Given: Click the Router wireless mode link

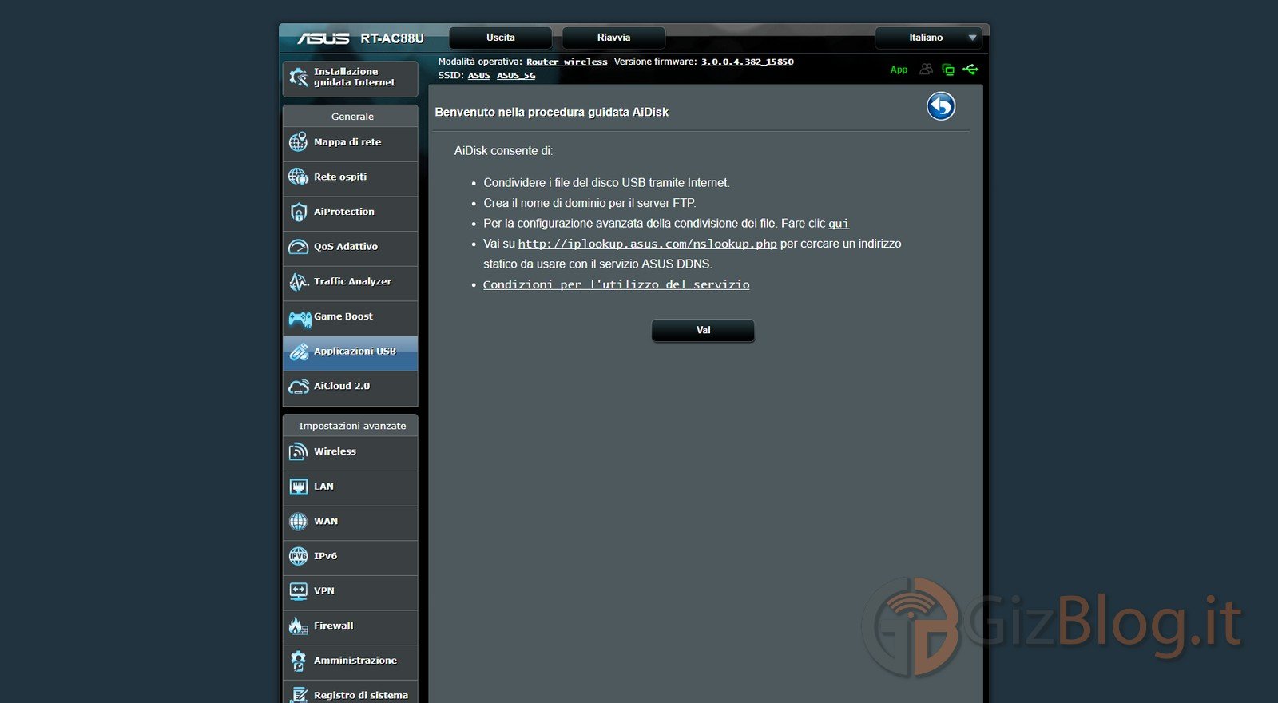Looking at the screenshot, I should click(x=566, y=62).
